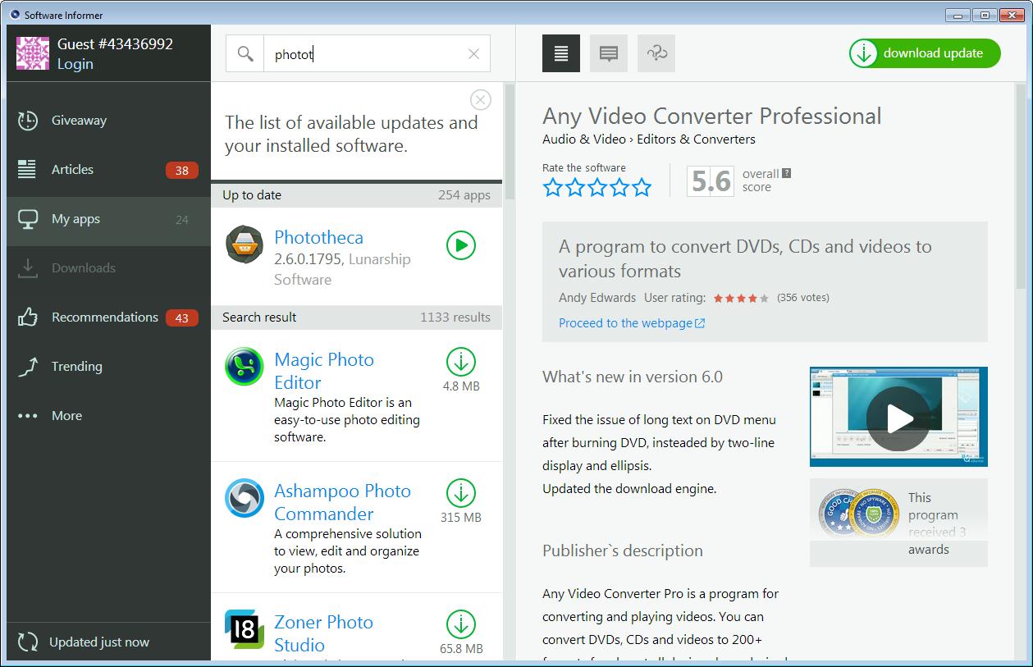Rate the software five stars

pos(642,188)
